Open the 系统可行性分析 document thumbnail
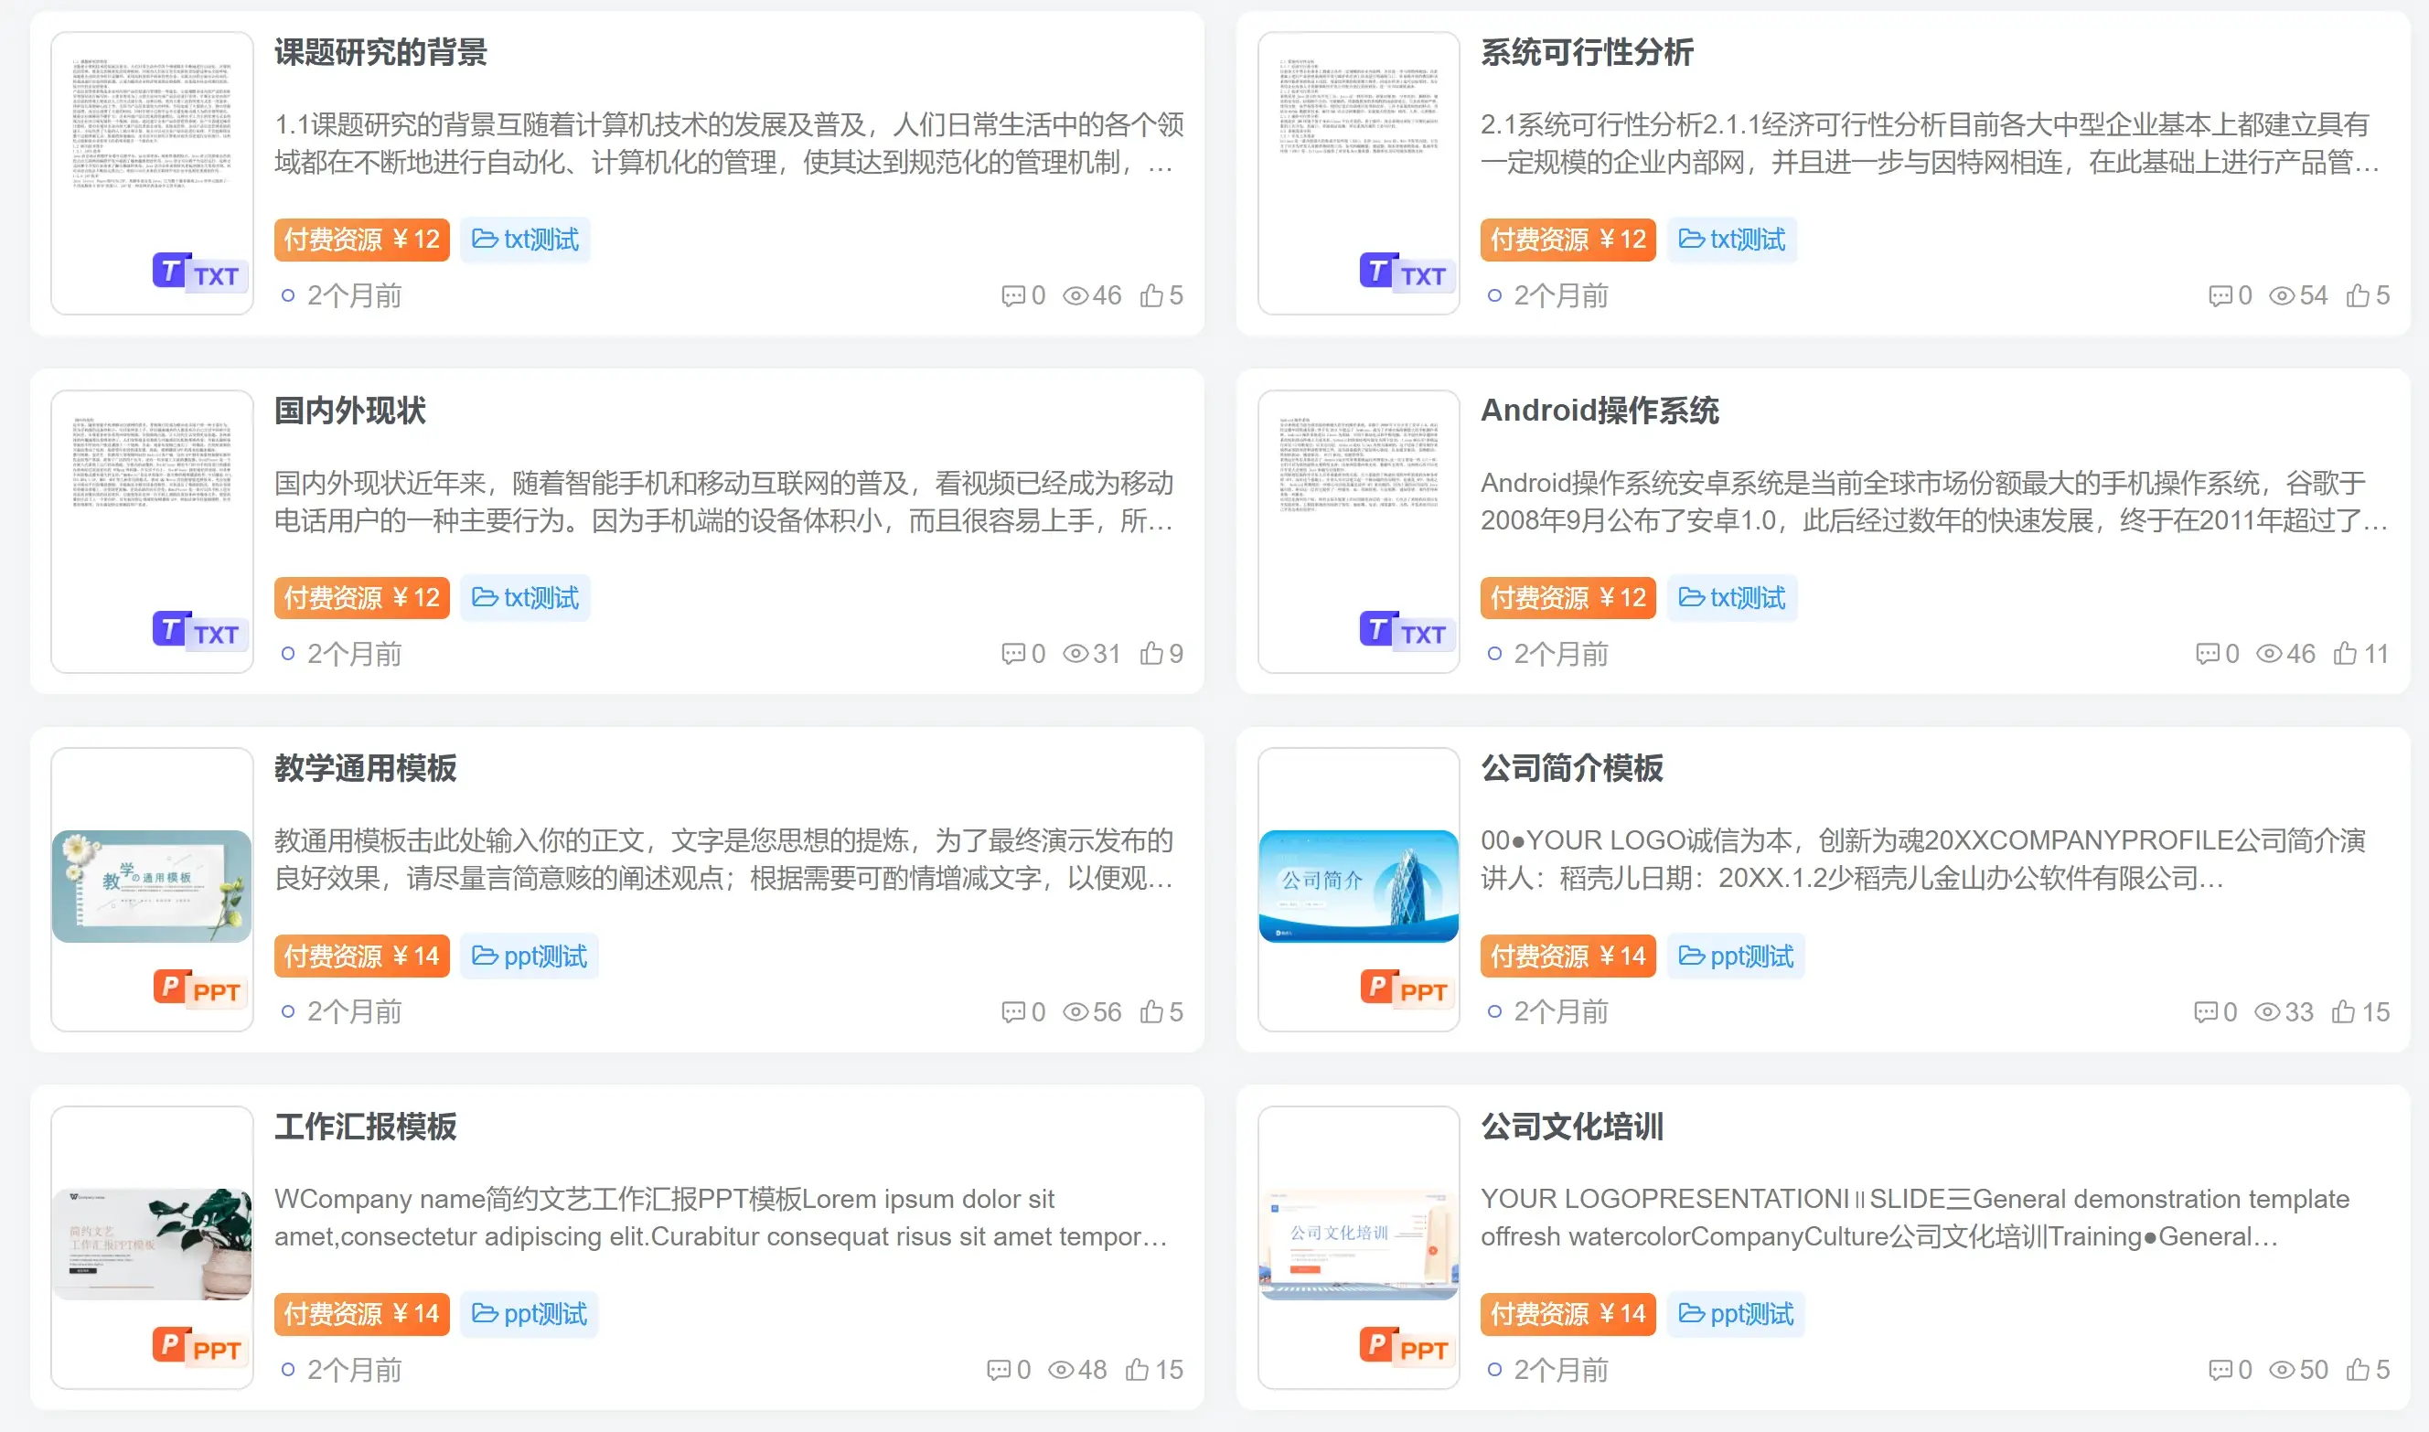Viewport: 2429px width, 1432px height. click(x=1359, y=174)
